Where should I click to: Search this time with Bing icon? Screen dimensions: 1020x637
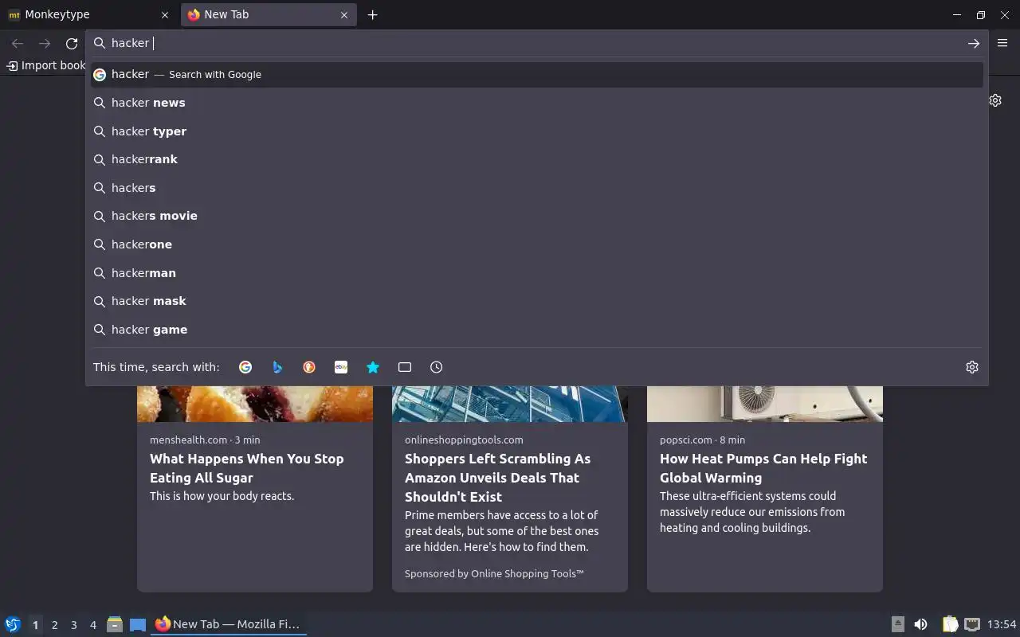[x=277, y=367]
